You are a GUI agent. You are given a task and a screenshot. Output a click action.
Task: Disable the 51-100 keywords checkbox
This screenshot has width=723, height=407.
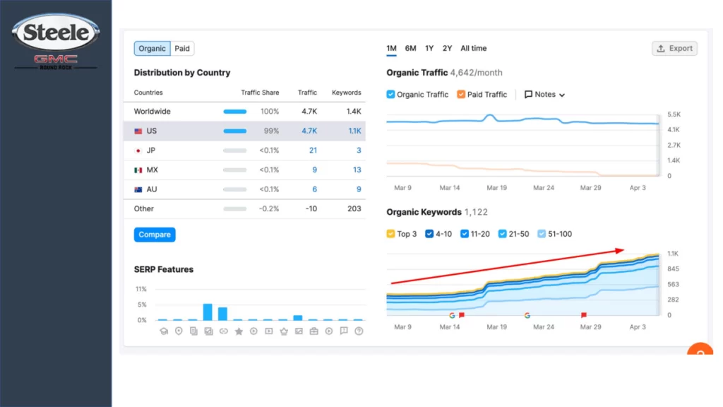pos(542,234)
